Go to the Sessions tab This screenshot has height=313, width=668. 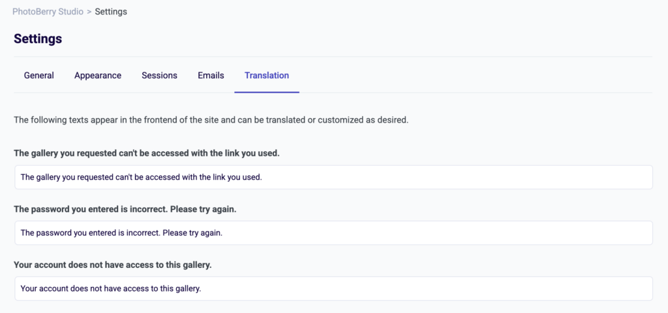[x=159, y=76]
